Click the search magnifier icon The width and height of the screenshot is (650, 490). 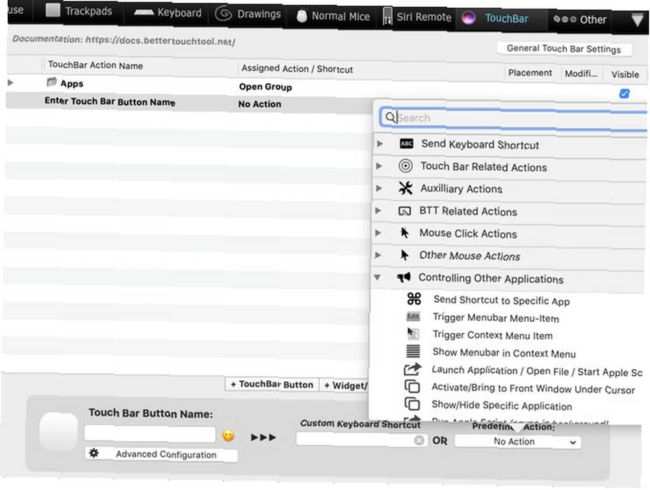[x=390, y=118]
